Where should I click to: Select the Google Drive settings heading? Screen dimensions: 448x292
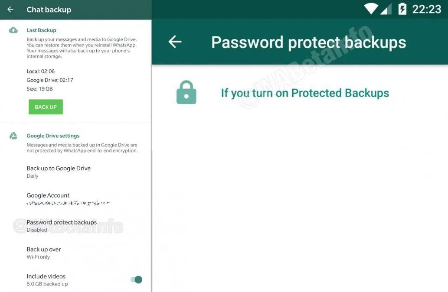(53, 135)
